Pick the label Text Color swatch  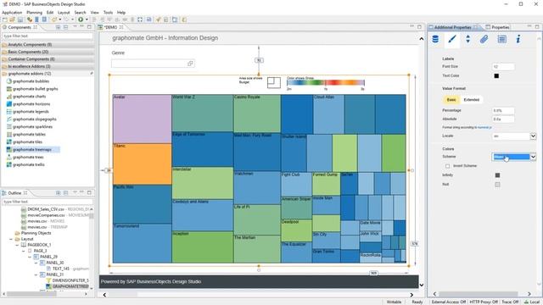point(496,75)
